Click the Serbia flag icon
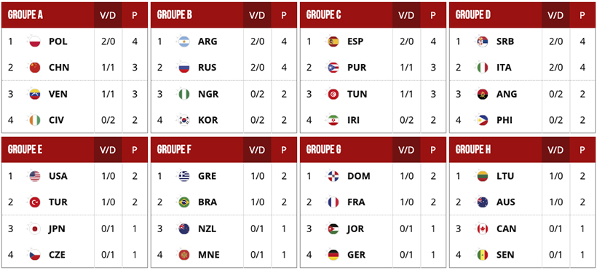The width and height of the screenshot is (597, 270). pyautogui.click(x=483, y=41)
